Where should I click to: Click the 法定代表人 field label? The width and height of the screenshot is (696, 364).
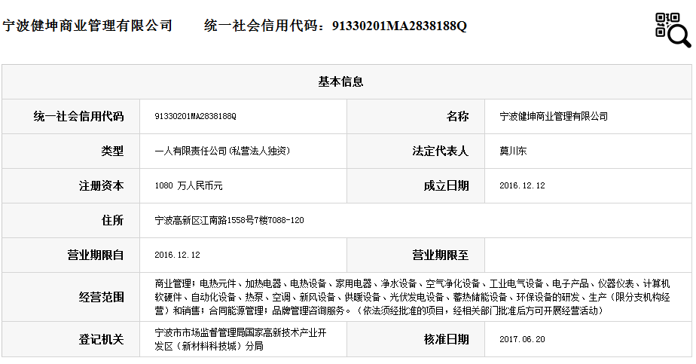441,151
